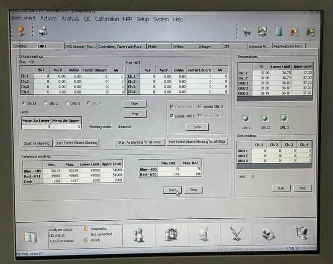333x264 pixels.
Task: Click the Blue - 405 Min value 50129
Action: tap(52, 170)
